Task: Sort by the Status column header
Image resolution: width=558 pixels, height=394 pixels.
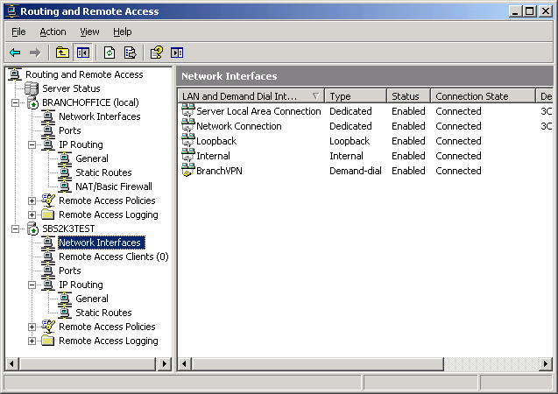Action: point(408,96)
